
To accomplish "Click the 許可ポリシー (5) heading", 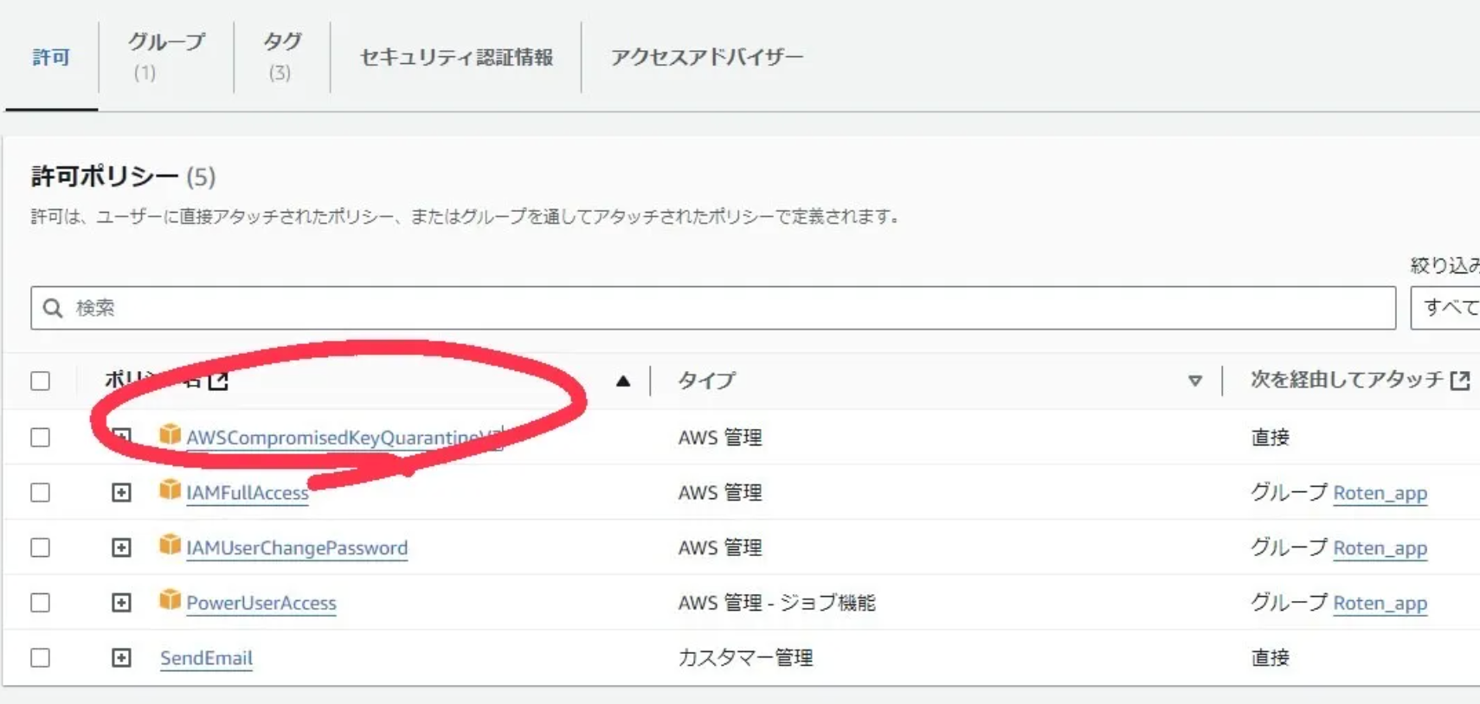I will tap(124, 176).
